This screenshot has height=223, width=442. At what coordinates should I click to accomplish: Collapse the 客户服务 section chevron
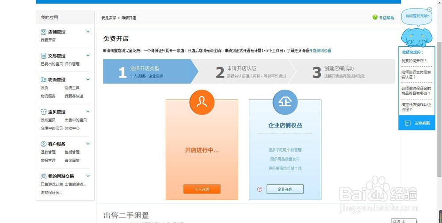tap(88, 144)
